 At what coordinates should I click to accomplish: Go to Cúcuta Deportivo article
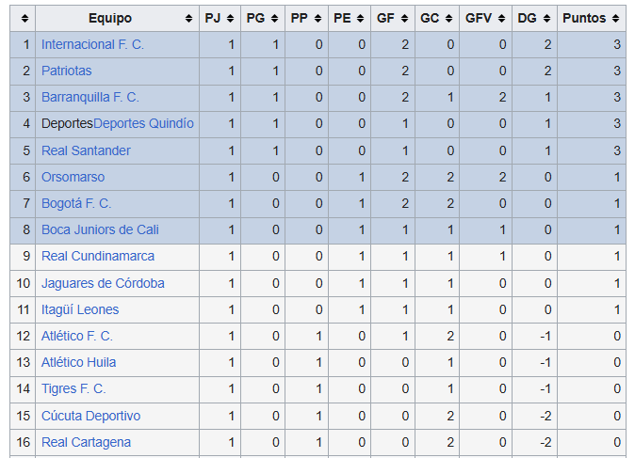click(x=90, y=416)
